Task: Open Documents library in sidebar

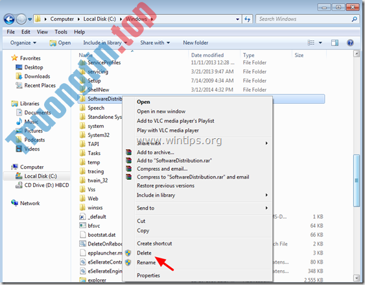Action: [33, 112]
